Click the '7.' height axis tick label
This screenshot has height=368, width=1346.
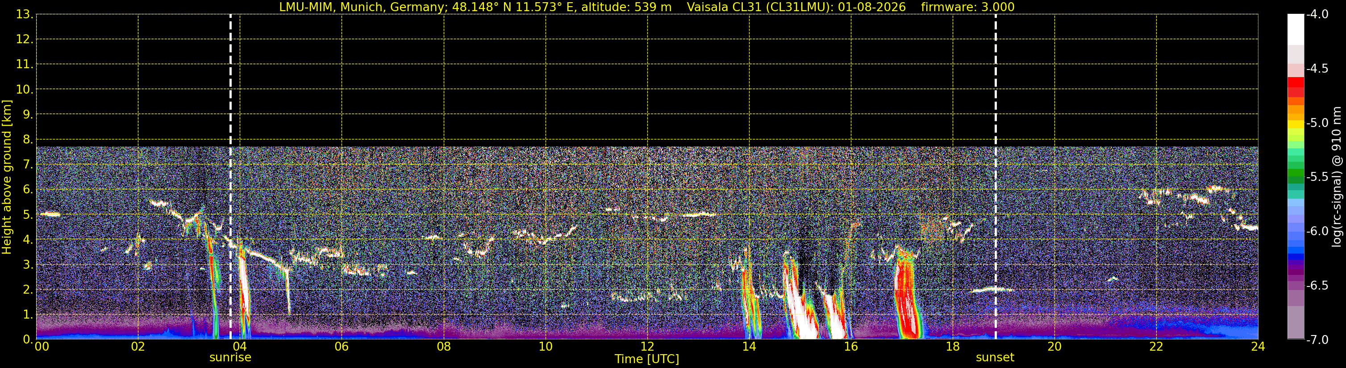(x=28, y=164)
